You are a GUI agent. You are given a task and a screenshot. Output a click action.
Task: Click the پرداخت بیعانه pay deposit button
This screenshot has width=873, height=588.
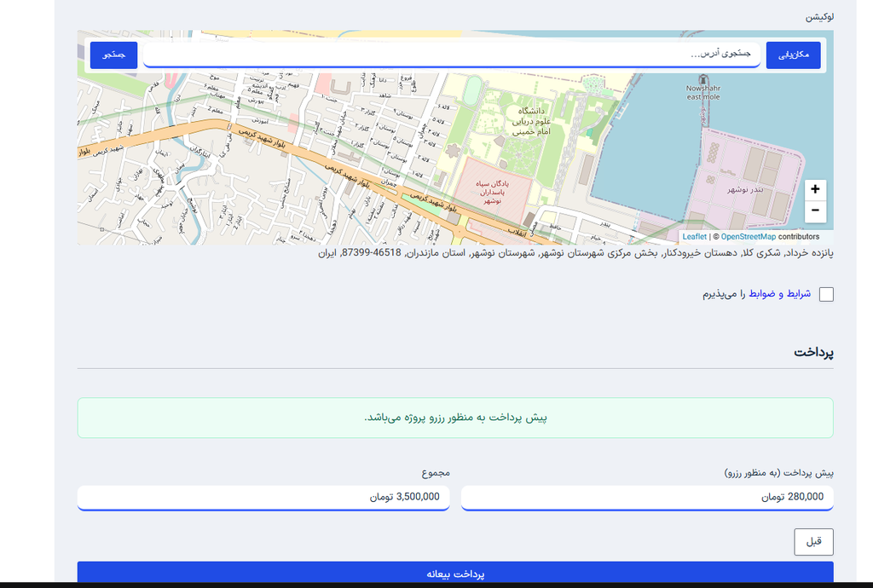point(455,574)
